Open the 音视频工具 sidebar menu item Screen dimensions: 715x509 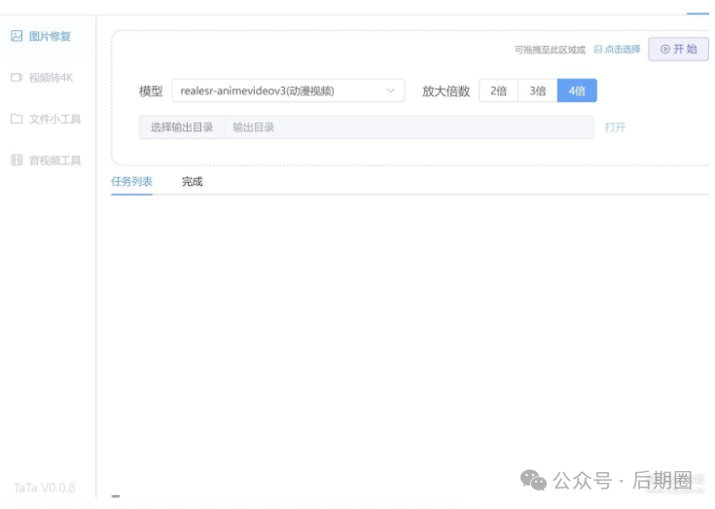click(48, 160)
